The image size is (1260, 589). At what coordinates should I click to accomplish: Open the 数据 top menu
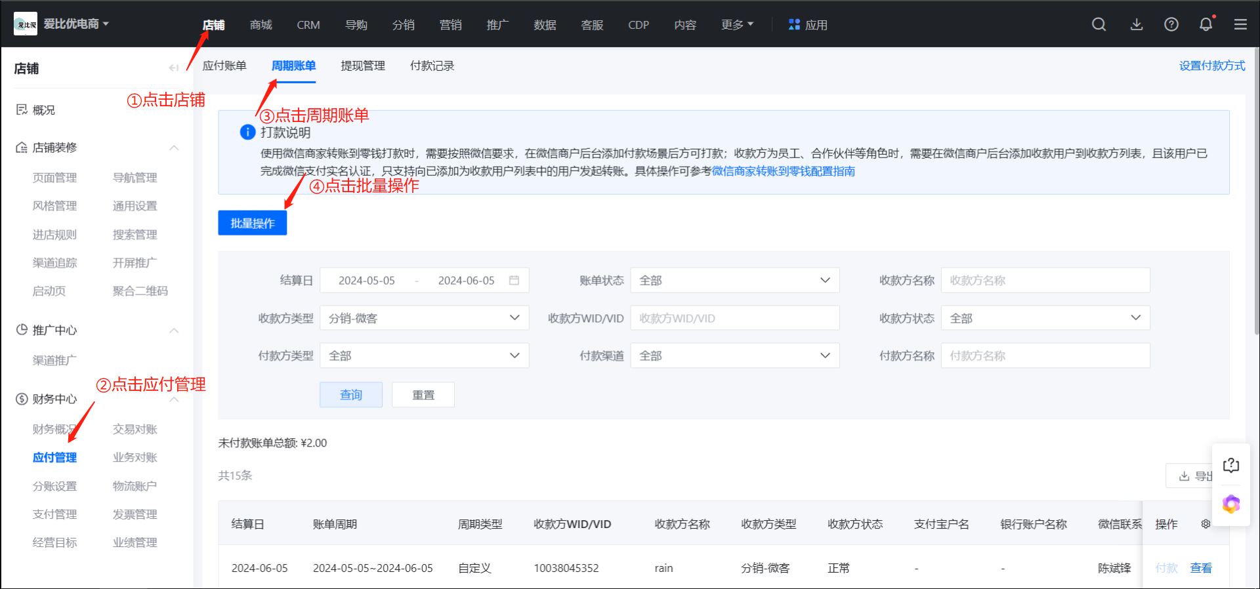tap(545, 25)
